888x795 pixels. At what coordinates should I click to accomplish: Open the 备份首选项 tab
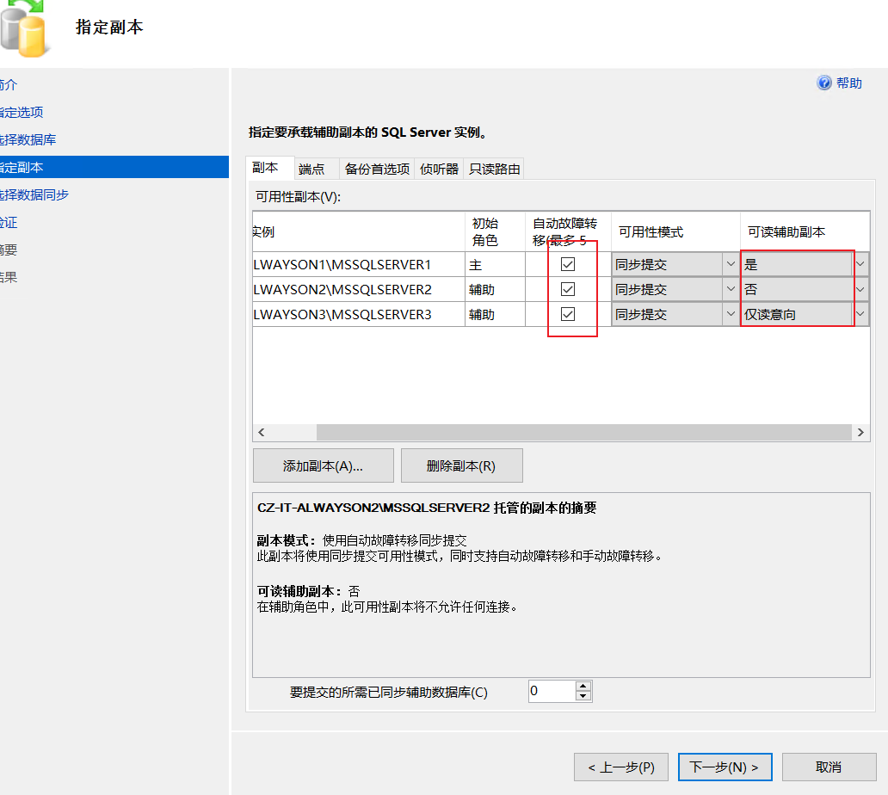point(377,169)
